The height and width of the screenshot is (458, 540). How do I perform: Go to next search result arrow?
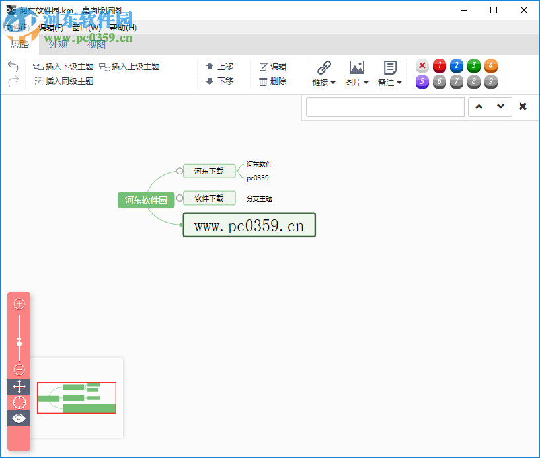pos(501,107)
